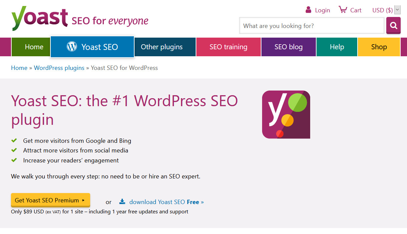Click the shopping cart icon
The height and width of the screenshot is (234, 407).
coord(343,10)
